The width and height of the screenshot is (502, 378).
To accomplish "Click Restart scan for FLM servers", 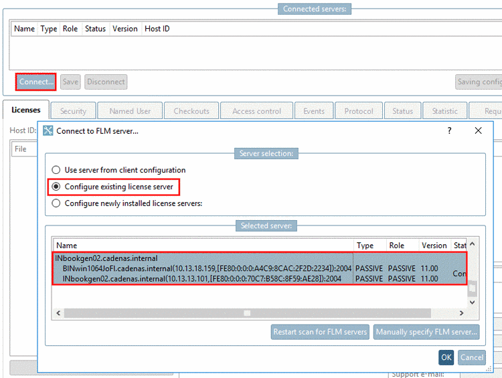I will click(320, 332).
